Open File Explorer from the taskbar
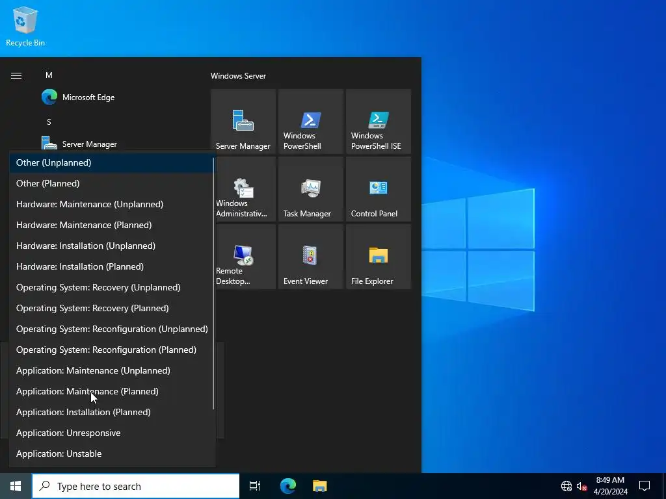The height and width of the screenshot is (499, 666). (319, 486)
